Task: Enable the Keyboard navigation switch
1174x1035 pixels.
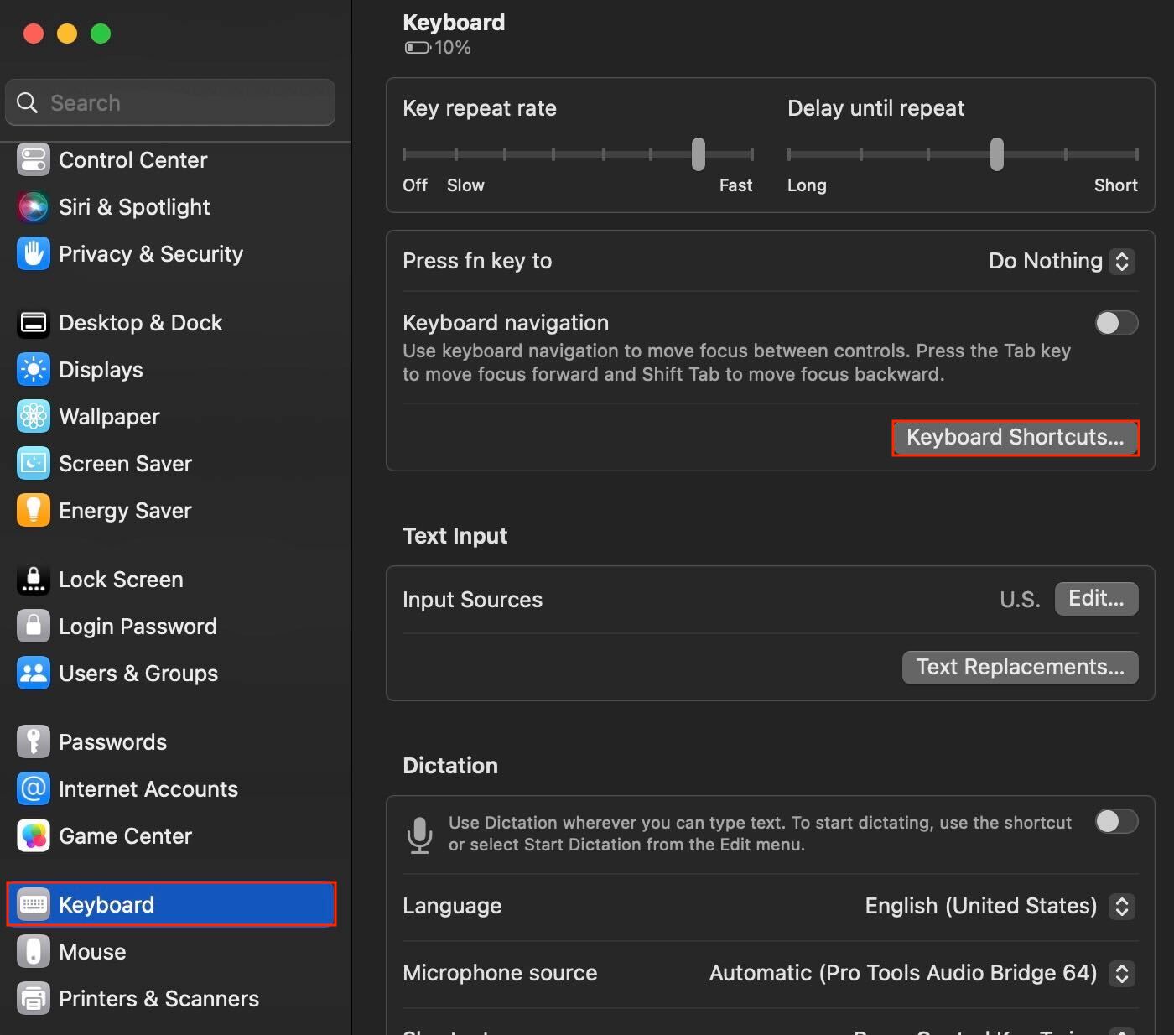Action: (x=1116, y=323)
